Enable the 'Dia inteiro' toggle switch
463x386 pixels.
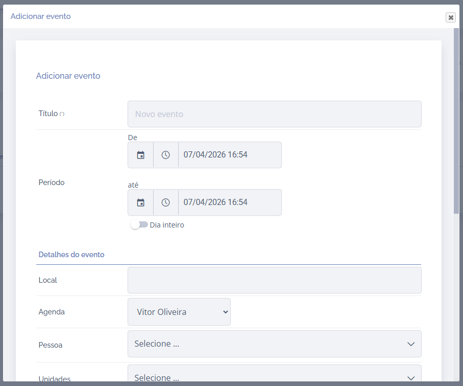pyautogui.click(x=139, y=225)
